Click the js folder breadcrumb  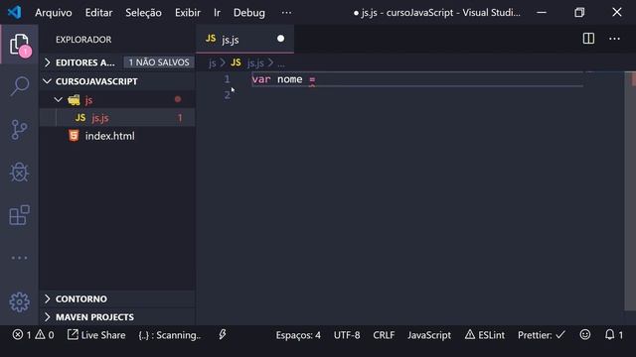pos(212,63)
